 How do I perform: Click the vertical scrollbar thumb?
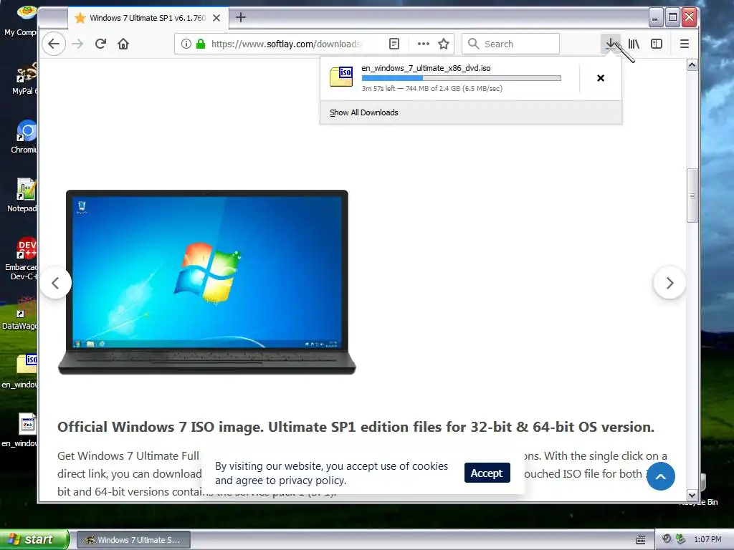692,196
